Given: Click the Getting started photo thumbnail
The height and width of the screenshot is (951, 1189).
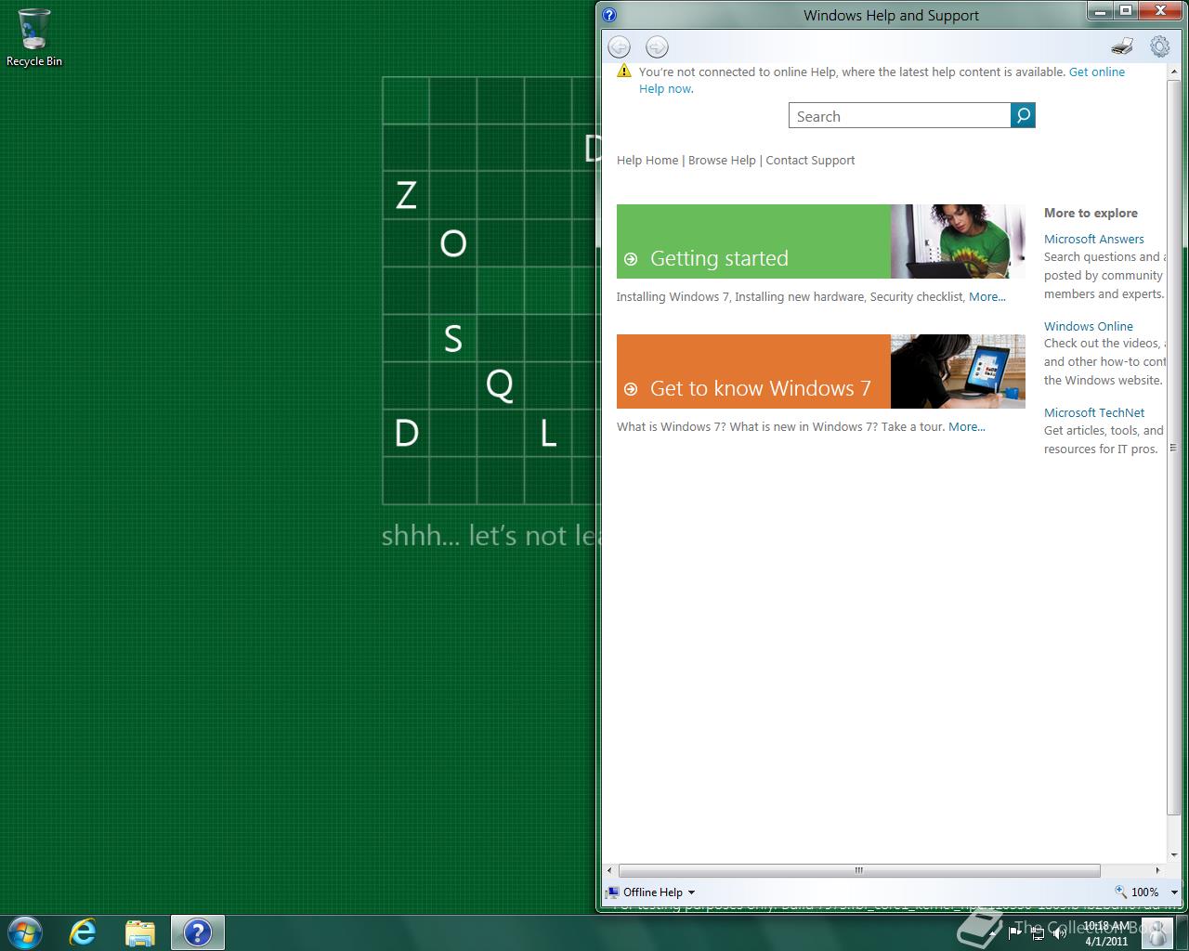Looking at the screenshot, I should point(958,241).
